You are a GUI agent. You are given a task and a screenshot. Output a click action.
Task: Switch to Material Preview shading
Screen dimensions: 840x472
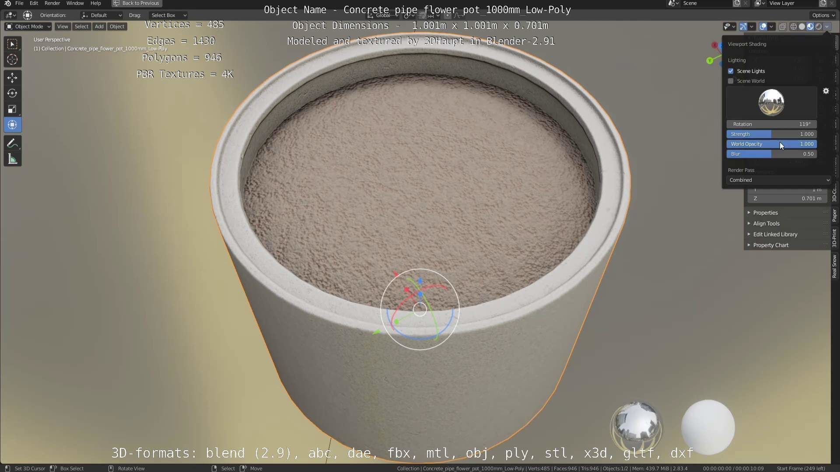coord(810,27)
